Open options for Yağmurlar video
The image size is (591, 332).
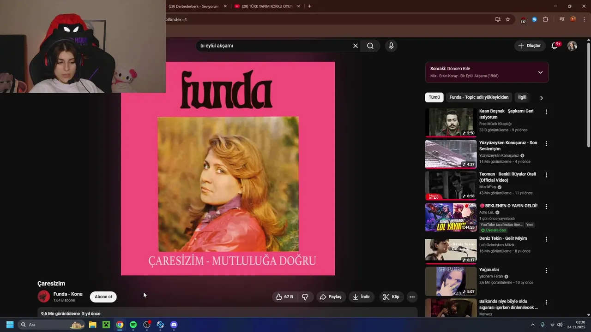coord(546,271)
